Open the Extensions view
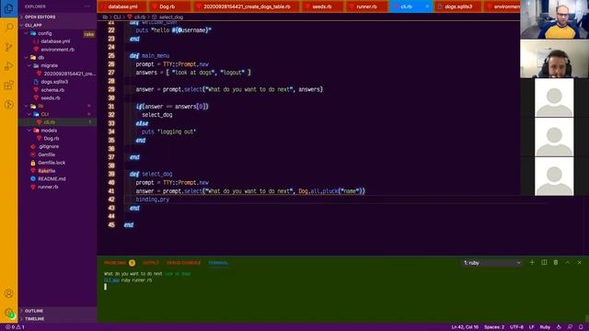The width and height of the screenshot is (589, 331). (8, 86)
